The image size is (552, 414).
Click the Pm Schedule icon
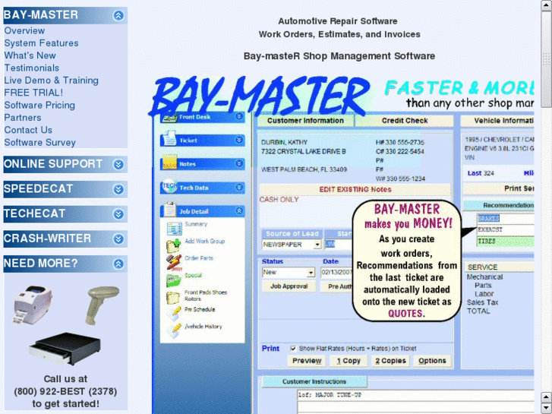coord(174,314)
